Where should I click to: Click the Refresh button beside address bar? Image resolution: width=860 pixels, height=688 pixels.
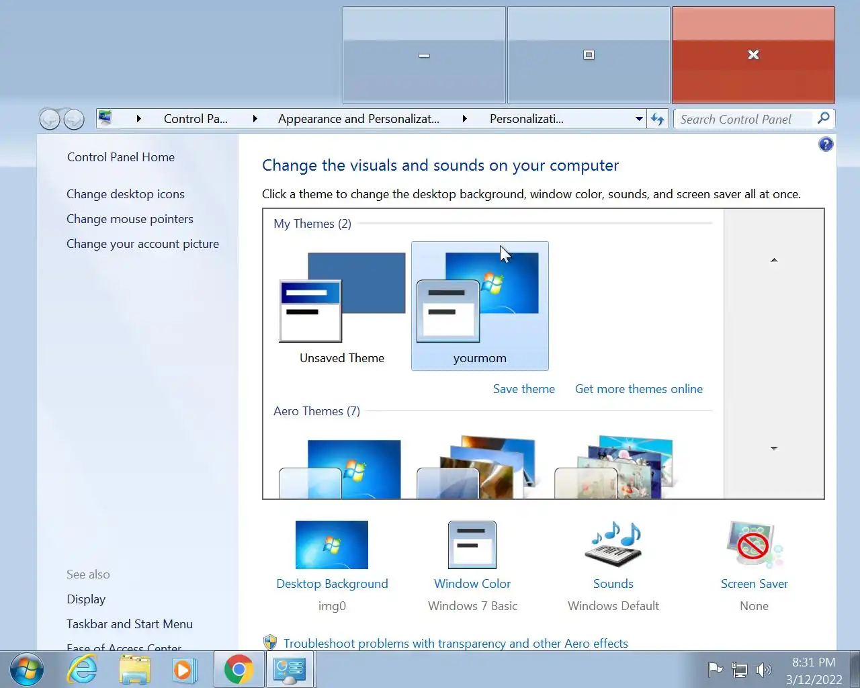(658, 119)
